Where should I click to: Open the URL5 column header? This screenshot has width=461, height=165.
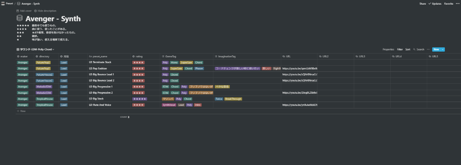[x=444, y=56]
